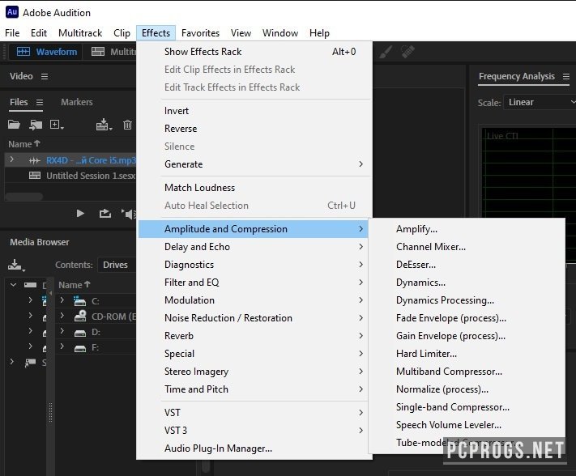Open the Favorites menu

click(200, 33)
